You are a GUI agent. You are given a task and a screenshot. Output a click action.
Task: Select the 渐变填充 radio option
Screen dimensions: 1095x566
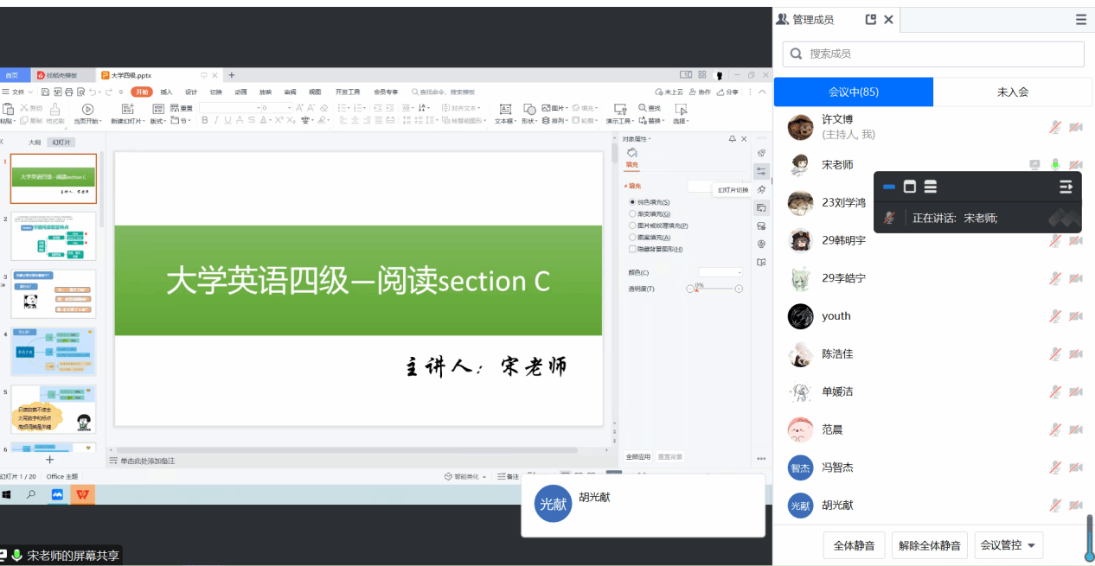tap(632, 213)
